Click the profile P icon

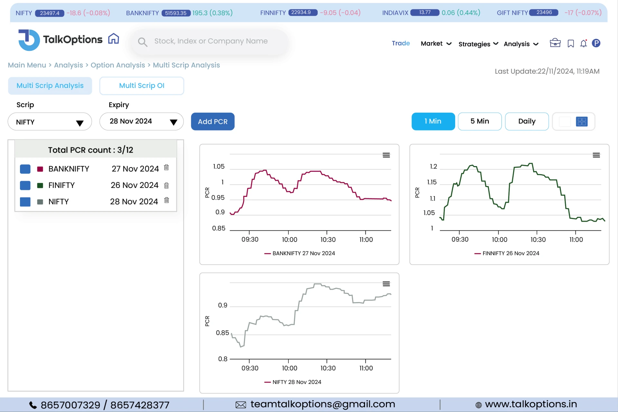596,43
